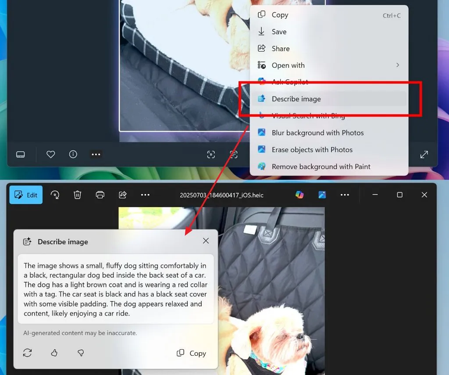Copy the generated image description
Screen dimensions: 449x375
[191, 353]
